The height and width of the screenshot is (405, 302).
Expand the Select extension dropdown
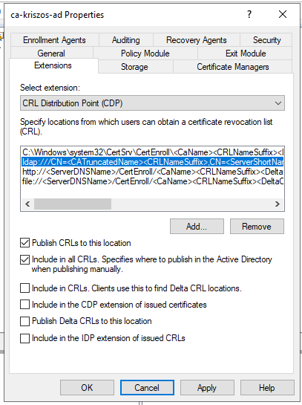tap(152, 103)
